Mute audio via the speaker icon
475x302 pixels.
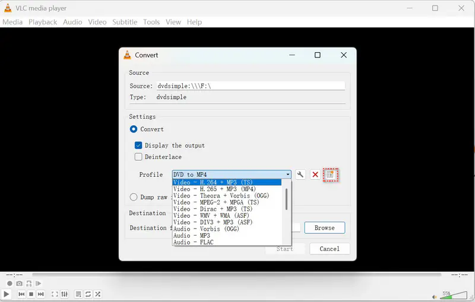coord(435,297)
